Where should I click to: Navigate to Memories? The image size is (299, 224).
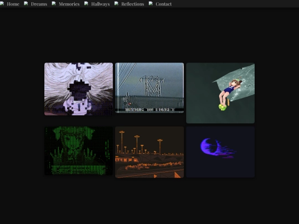pos(69,4)
